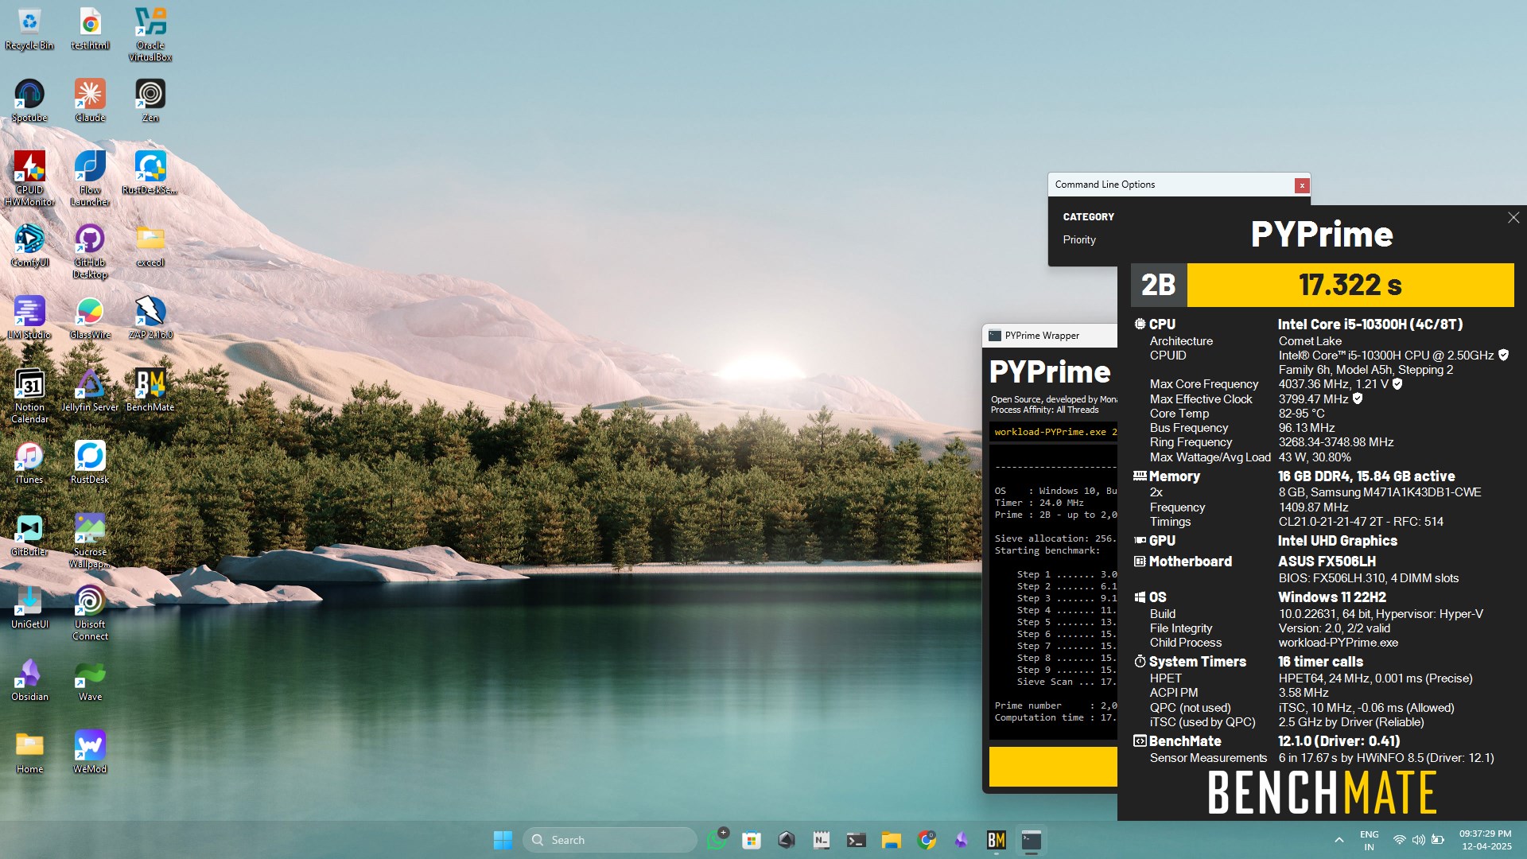1527x859 pixels.
Task: Launch Obsidian desktop shortcut
Action: [29, 680]
